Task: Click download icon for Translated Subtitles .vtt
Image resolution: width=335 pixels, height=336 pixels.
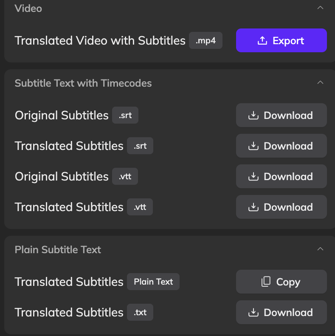Action: click(253, 207)
